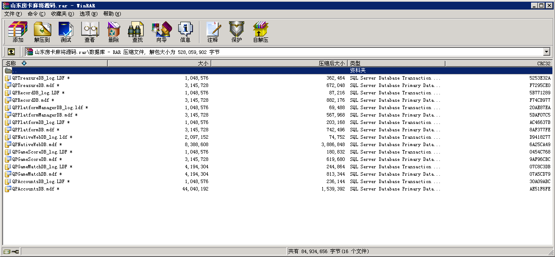Viewport: 555px width, 257px height.
Task: Launch the 向导 (Wizard) toolbar icon
Action: coord(161,32)
